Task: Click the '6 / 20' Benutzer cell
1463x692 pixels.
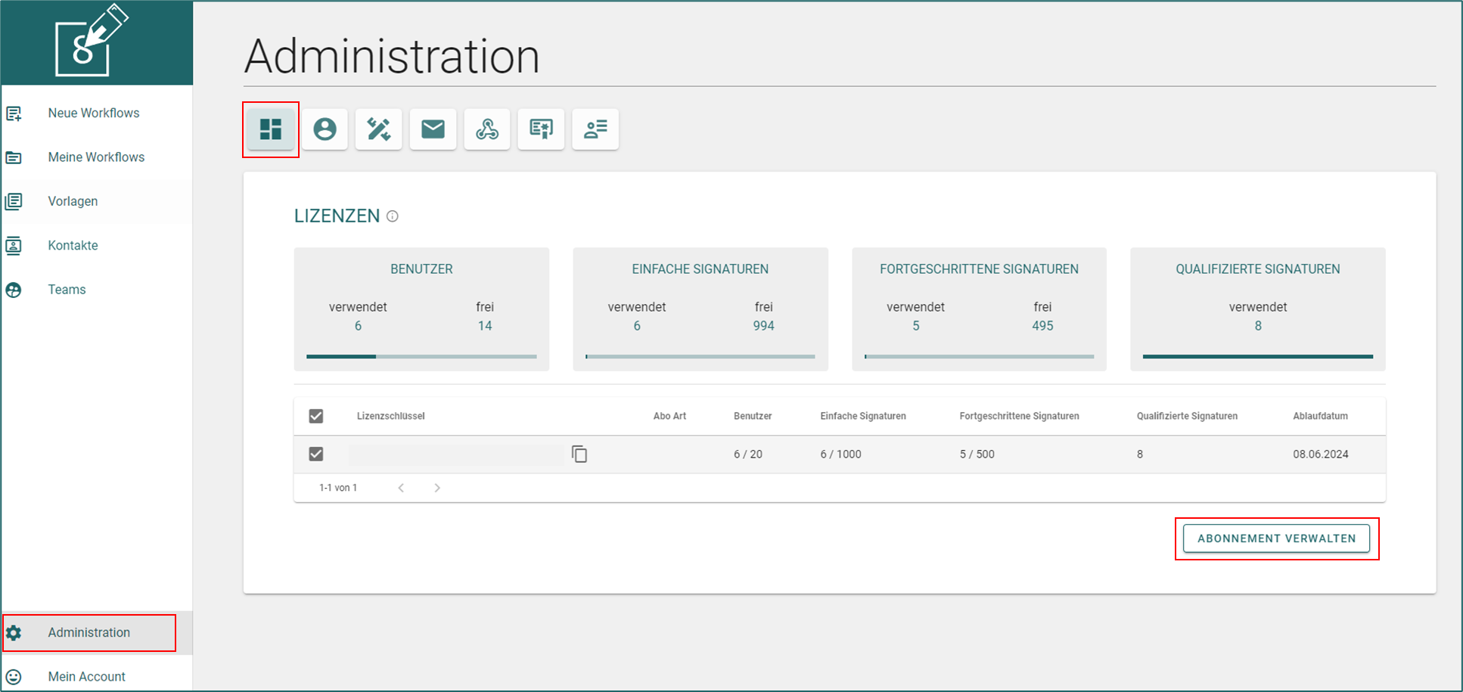Action: coord(748,455)
